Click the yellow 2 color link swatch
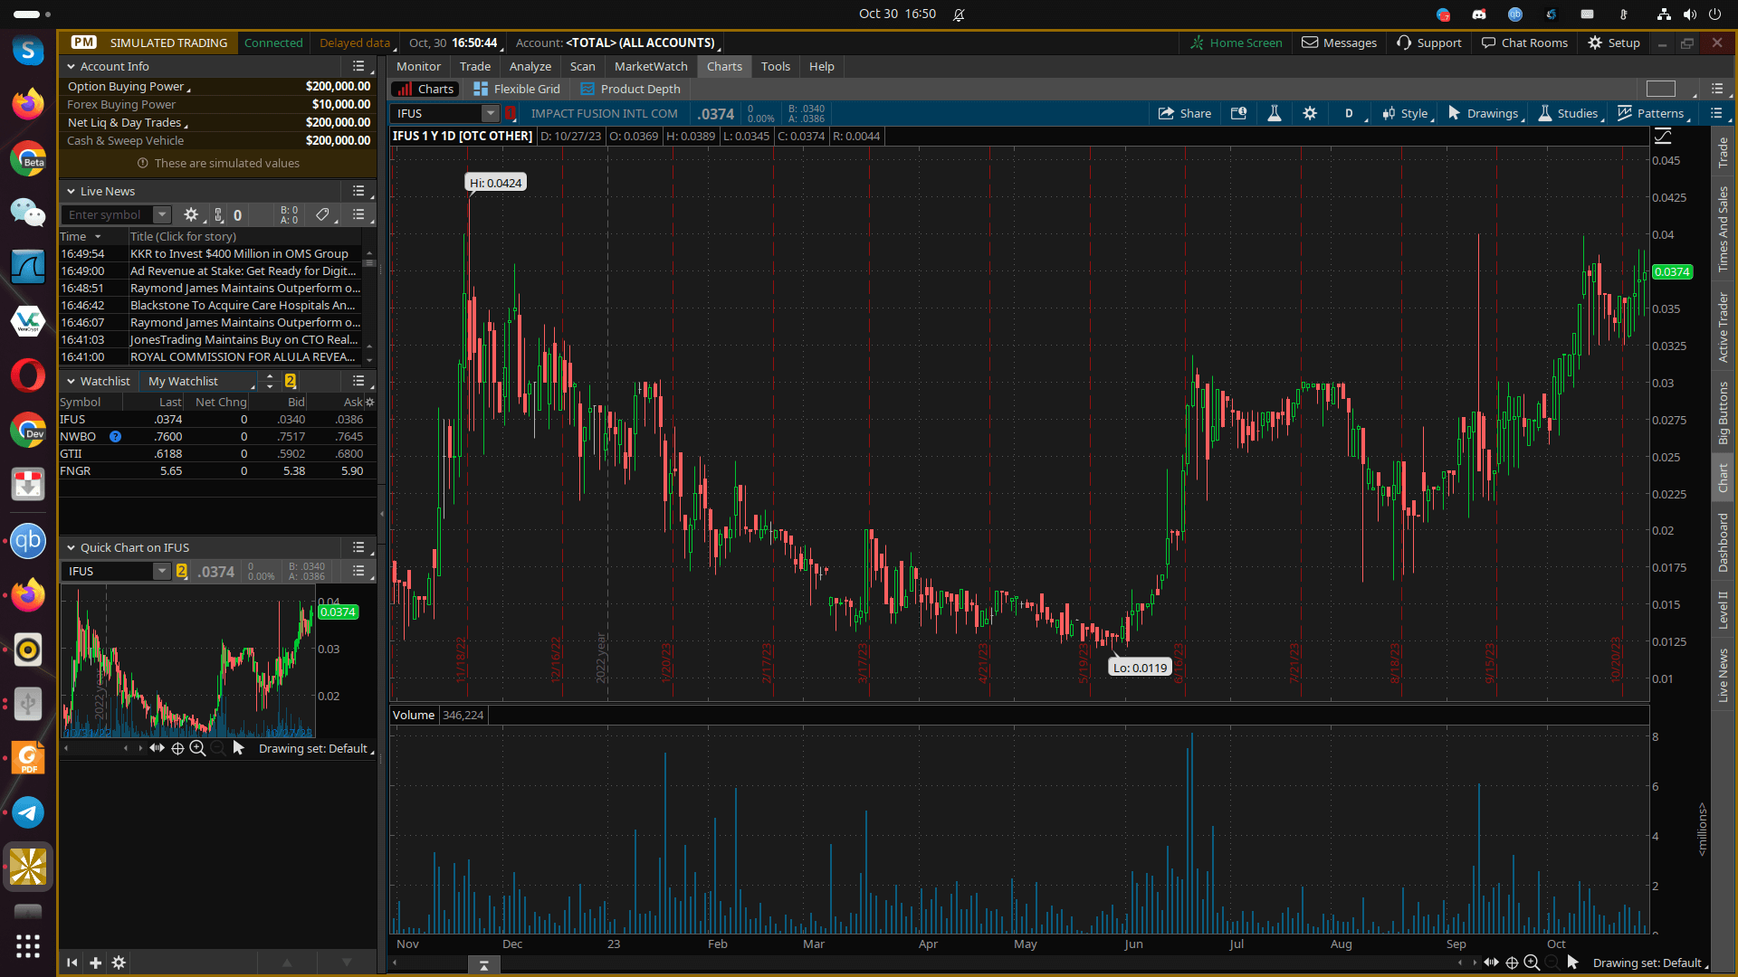The height and width of the screenshot is (977, 1738). [290, 381]
